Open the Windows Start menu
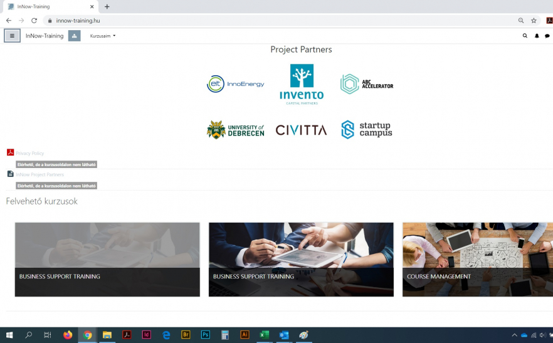The width and height of the screenshot is (553, 343). (9, 335)
